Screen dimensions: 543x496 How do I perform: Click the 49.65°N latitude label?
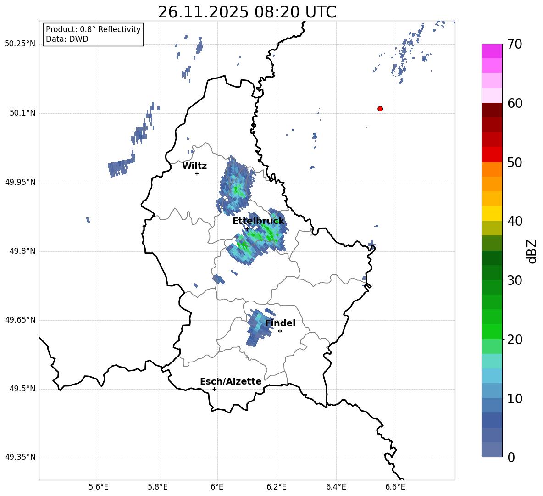click(x=20, y=320)
